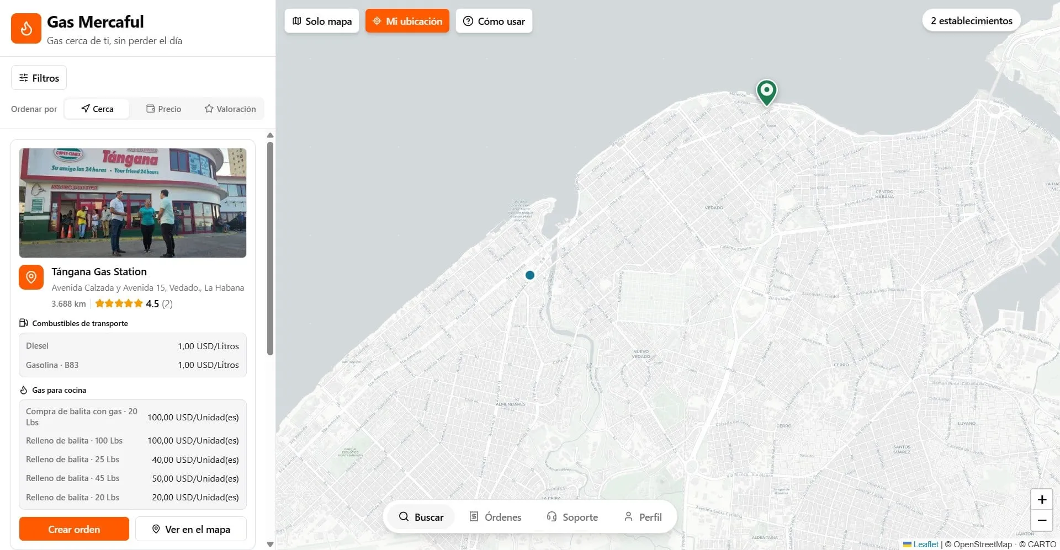The image size is (1060, 550).
Task: Open the Cómo usar help
Action: click(x=494, y=21)
